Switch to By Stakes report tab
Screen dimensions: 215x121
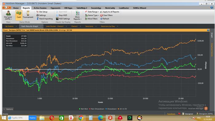[x=10, y=26]
